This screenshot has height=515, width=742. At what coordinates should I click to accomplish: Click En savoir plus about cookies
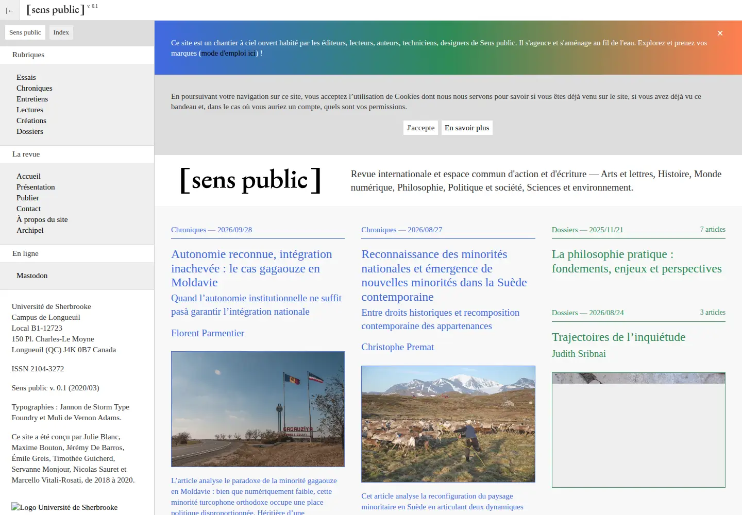(x=467, y=128)
